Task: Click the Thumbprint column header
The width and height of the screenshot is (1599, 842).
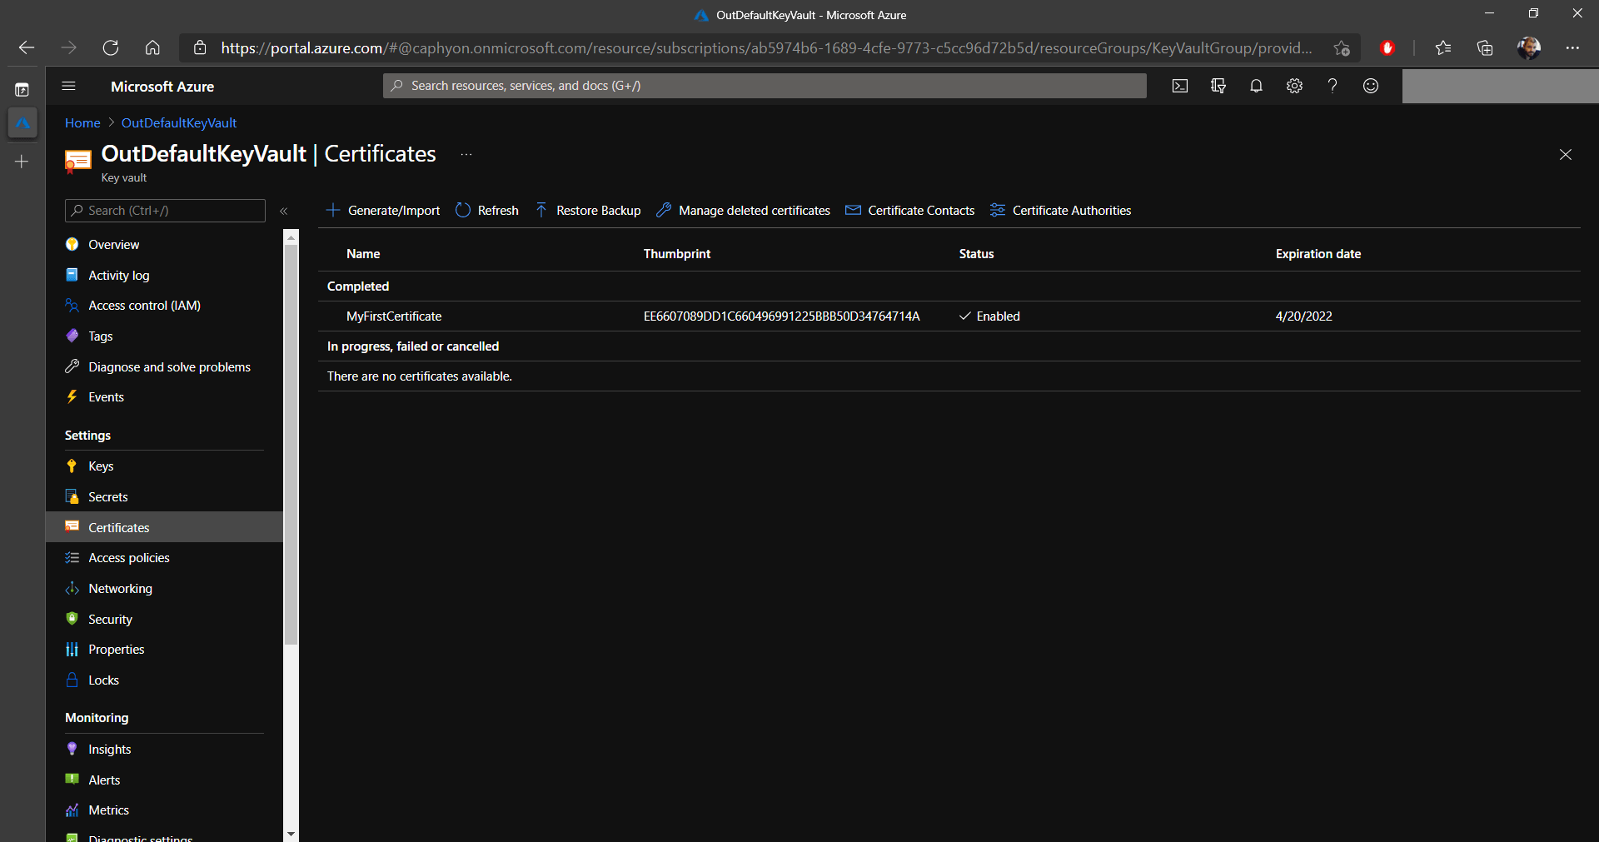Action: 677,254
